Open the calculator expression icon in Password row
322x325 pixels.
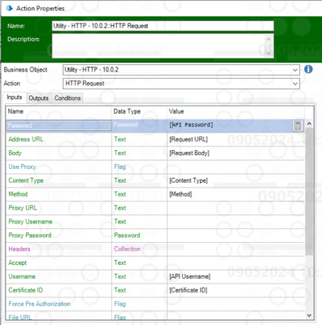coord(298,125)
